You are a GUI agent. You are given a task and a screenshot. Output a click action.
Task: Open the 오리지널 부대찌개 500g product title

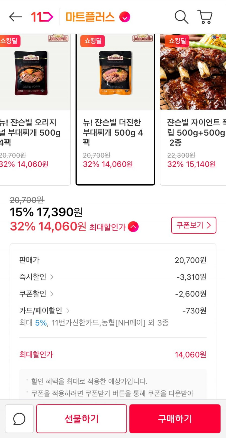click(x=30, y=132)
